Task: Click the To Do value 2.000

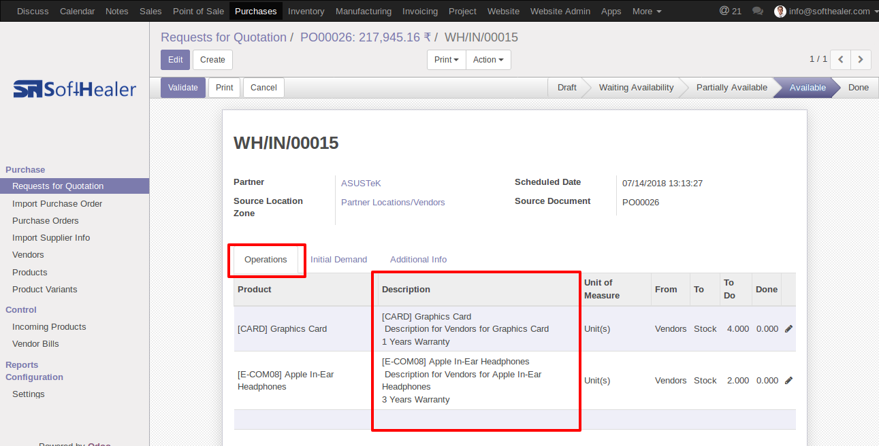Action: click(738, 381)
